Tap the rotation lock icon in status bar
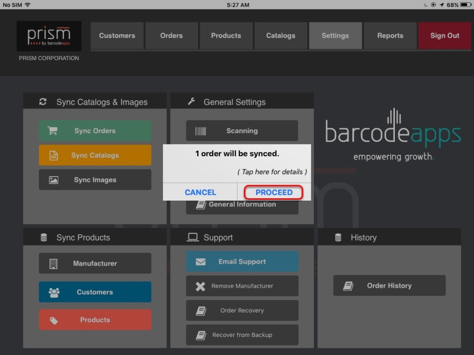This screenshot has width=474, height=355. click(x=434, y=5)
